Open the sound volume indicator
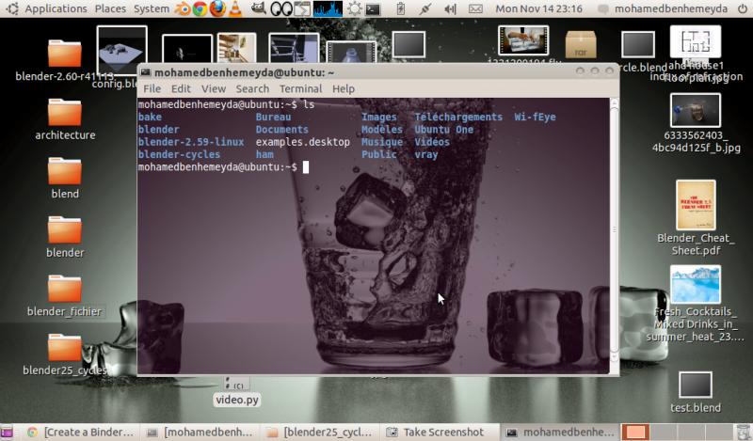The image size is (753, 441). tap(450, 8)
